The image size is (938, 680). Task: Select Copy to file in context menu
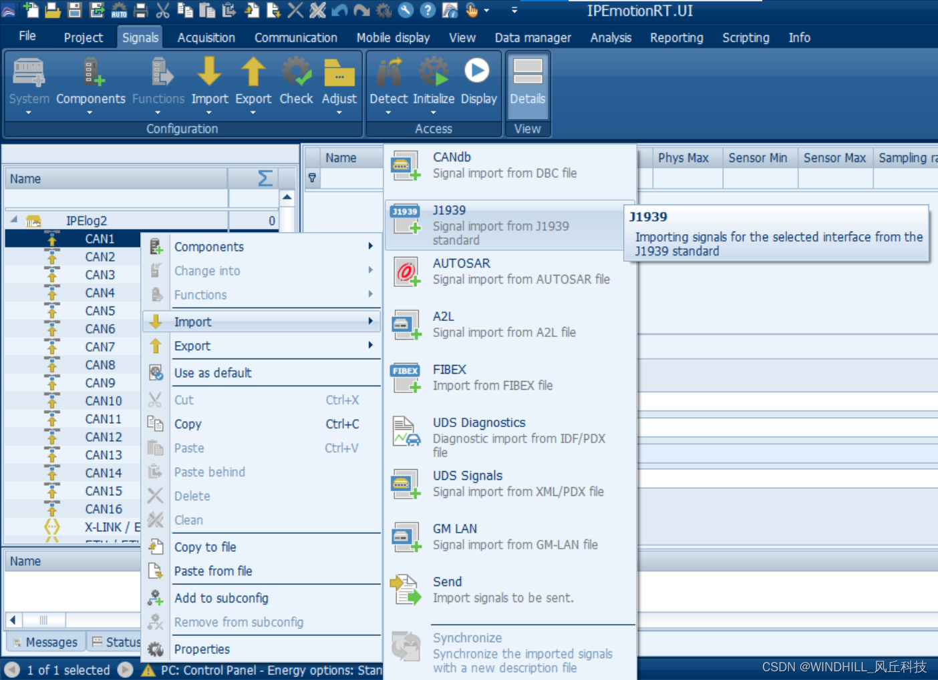click(x=261, y=547)
